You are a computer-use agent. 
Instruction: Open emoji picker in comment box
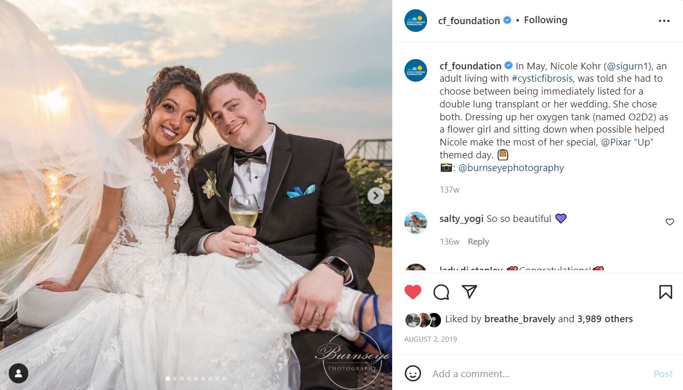(x=413, y=374)
